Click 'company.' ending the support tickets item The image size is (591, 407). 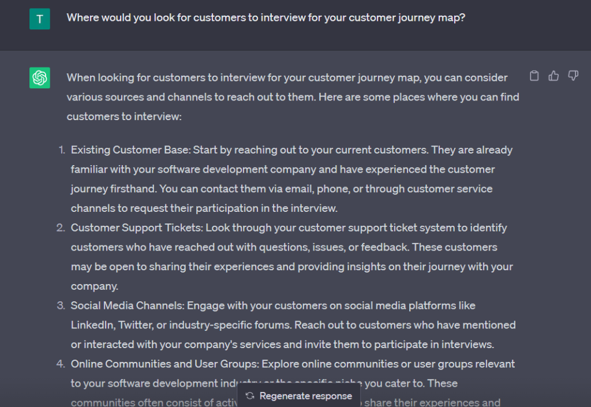95,286
